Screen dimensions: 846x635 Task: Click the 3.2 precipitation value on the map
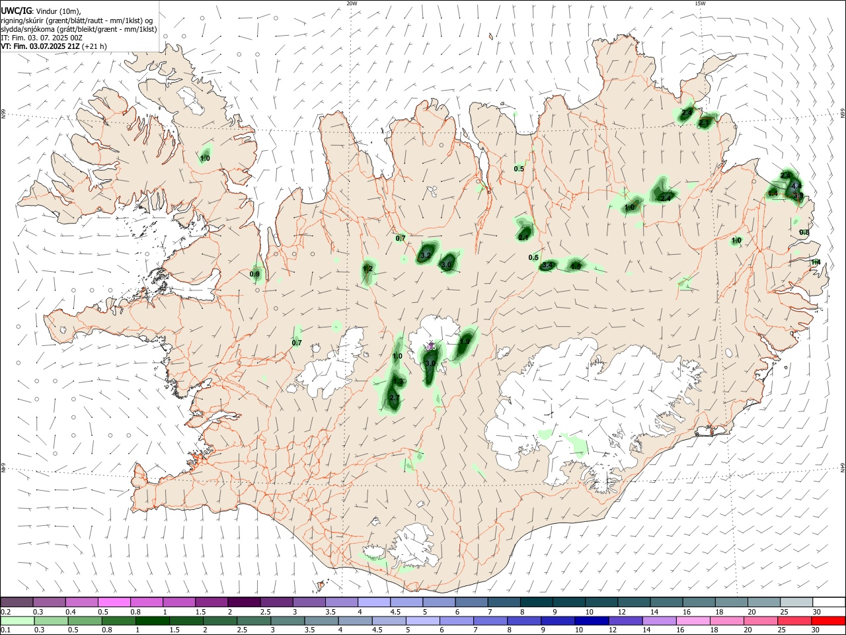click(x=426, y=255)
